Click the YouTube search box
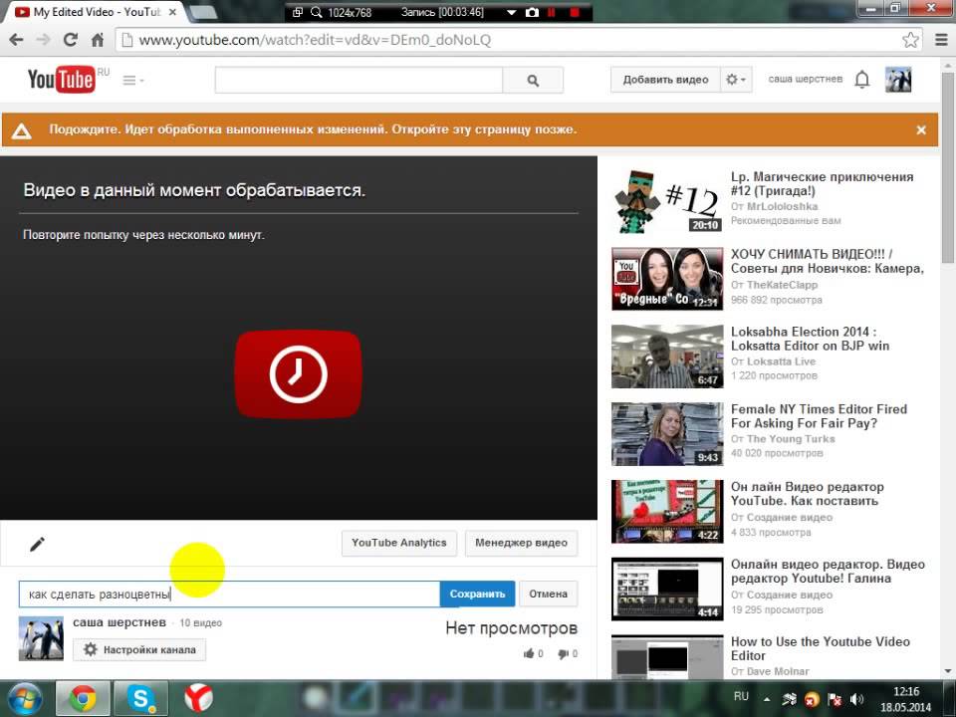 pyautogui.click(x=358, y=80)
